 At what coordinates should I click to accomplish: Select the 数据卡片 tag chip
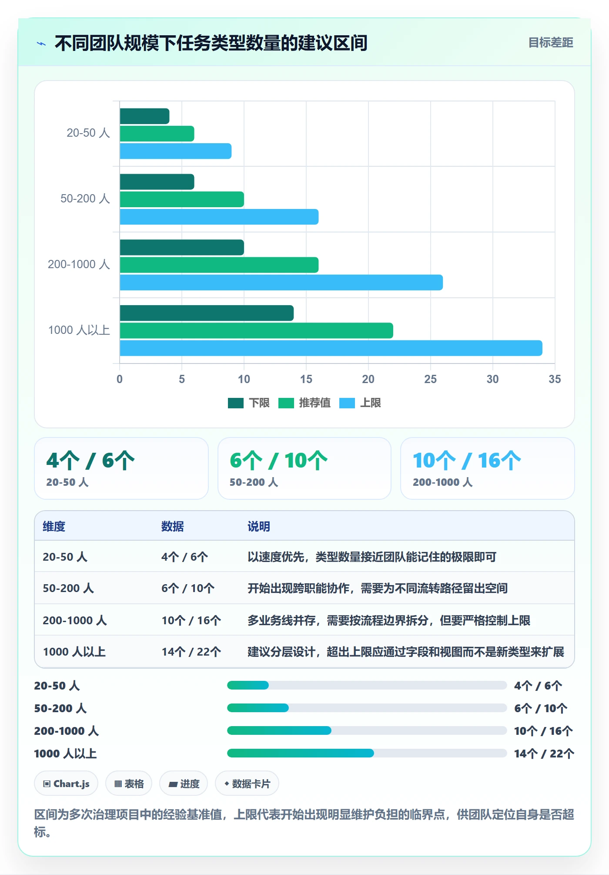point(247,784)
